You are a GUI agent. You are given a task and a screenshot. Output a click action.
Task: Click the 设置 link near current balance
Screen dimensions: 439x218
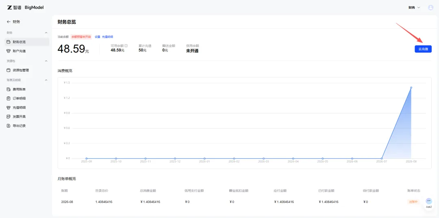point(97,37)
